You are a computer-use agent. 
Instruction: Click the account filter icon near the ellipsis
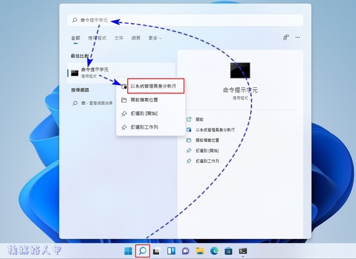(x=285, y=37)
